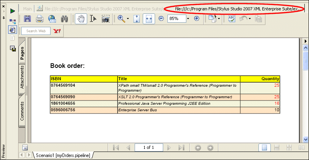The width and height of the screenshot is (309, 160).
Task: Go to the next page arrow
Action: 169,147
